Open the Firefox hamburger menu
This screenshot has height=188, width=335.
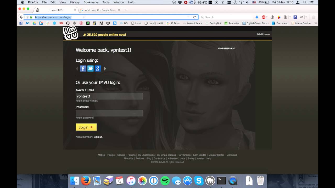(314, 17)
